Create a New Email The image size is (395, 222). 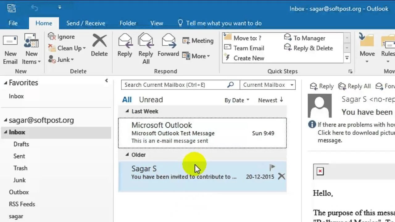[x=10, y=49]
